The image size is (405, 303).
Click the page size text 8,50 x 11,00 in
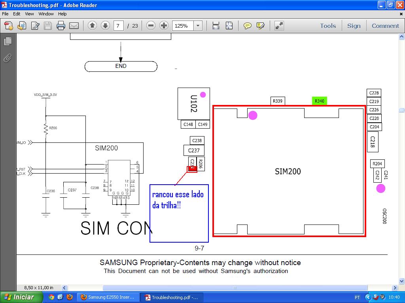(x=39, y=288)
